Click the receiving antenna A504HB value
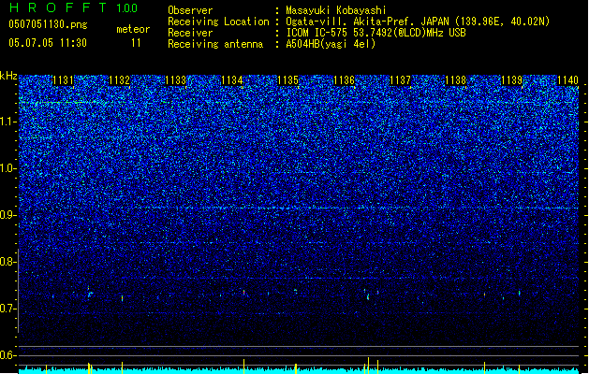This screenshot has height=374, width=589. [x=331, y=44]
